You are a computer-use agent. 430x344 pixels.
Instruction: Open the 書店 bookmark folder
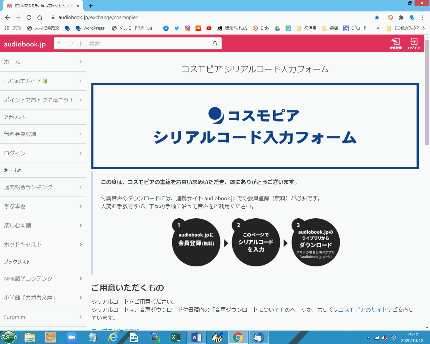[x=330, y=28]
